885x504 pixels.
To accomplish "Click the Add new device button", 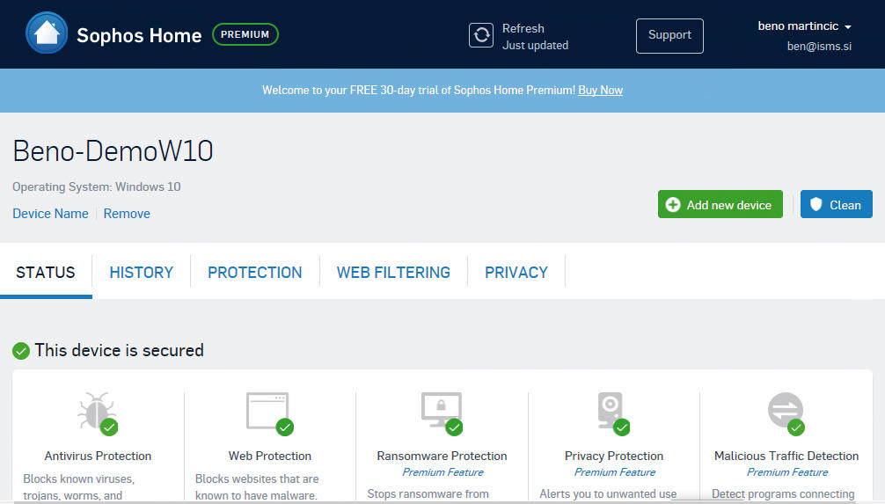I will pyautogui.click(x=720, y=204).
